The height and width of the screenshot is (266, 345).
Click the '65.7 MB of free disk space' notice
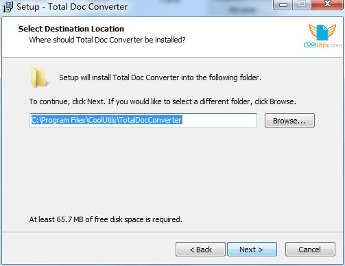(x=106, y=219)
